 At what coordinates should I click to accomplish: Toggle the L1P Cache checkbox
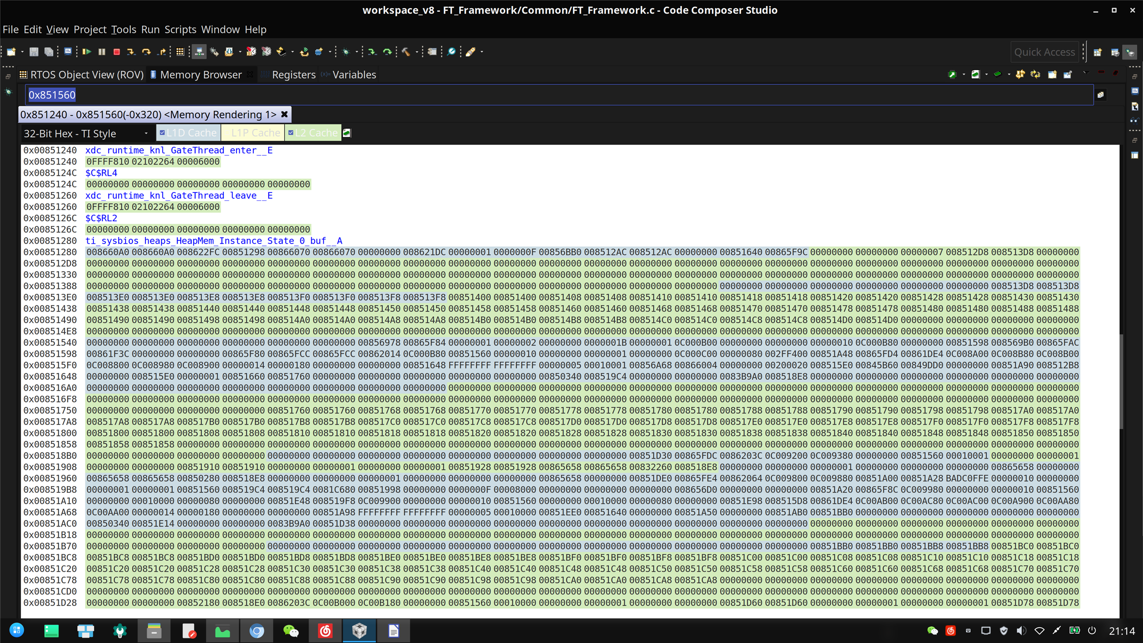coord(226,133)
